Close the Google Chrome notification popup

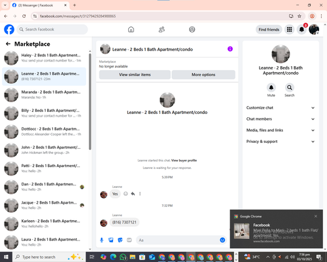pyautogui.click(x=316, y=216)
